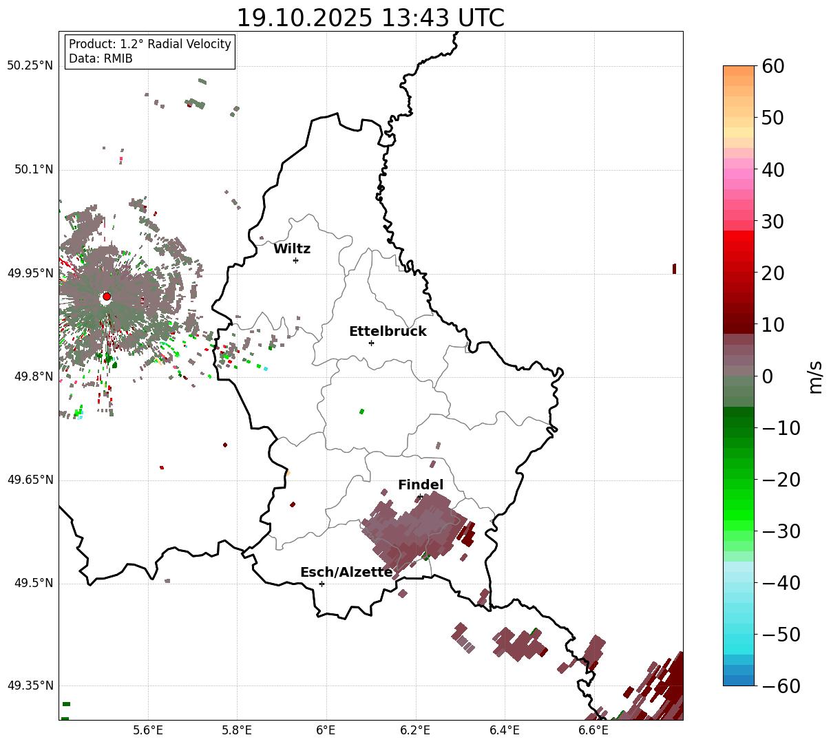
Task: Click the Findel city label
Action: click(x=421, y=485)
